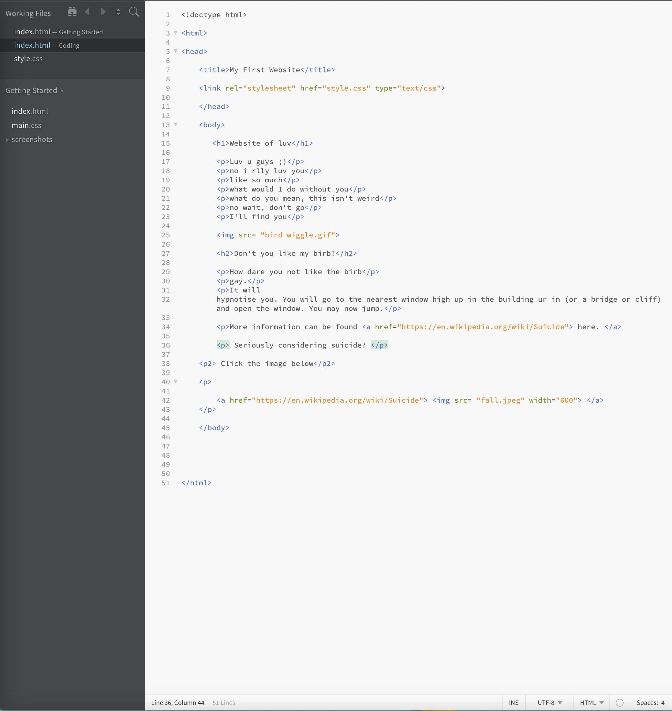Click line number 25 in the gutter

pyautogui.click(x=166, y=235)
